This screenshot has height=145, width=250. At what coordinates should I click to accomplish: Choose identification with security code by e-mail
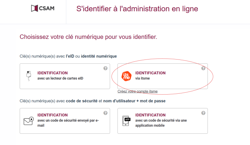click(x=65, y=121)
